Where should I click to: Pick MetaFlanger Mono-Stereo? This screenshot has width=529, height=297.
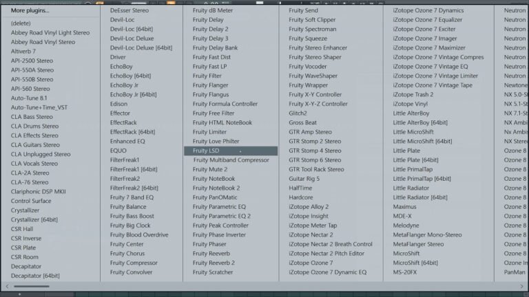(x=428, y=235)
